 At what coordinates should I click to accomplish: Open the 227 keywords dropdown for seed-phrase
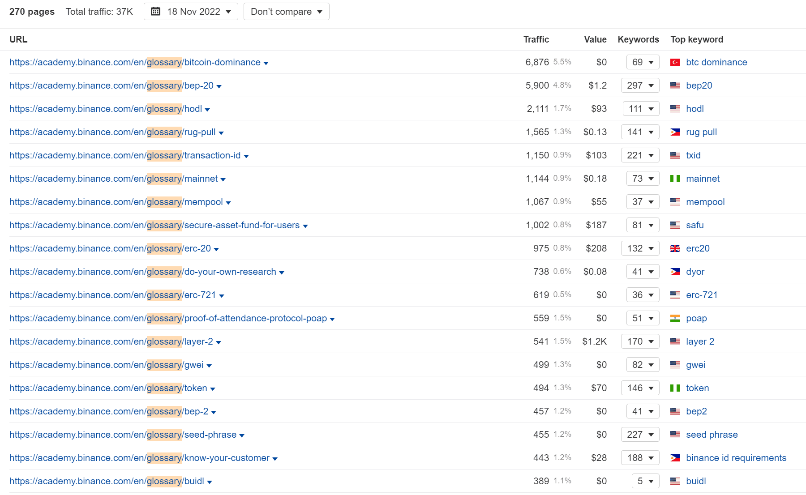point(640,435)
